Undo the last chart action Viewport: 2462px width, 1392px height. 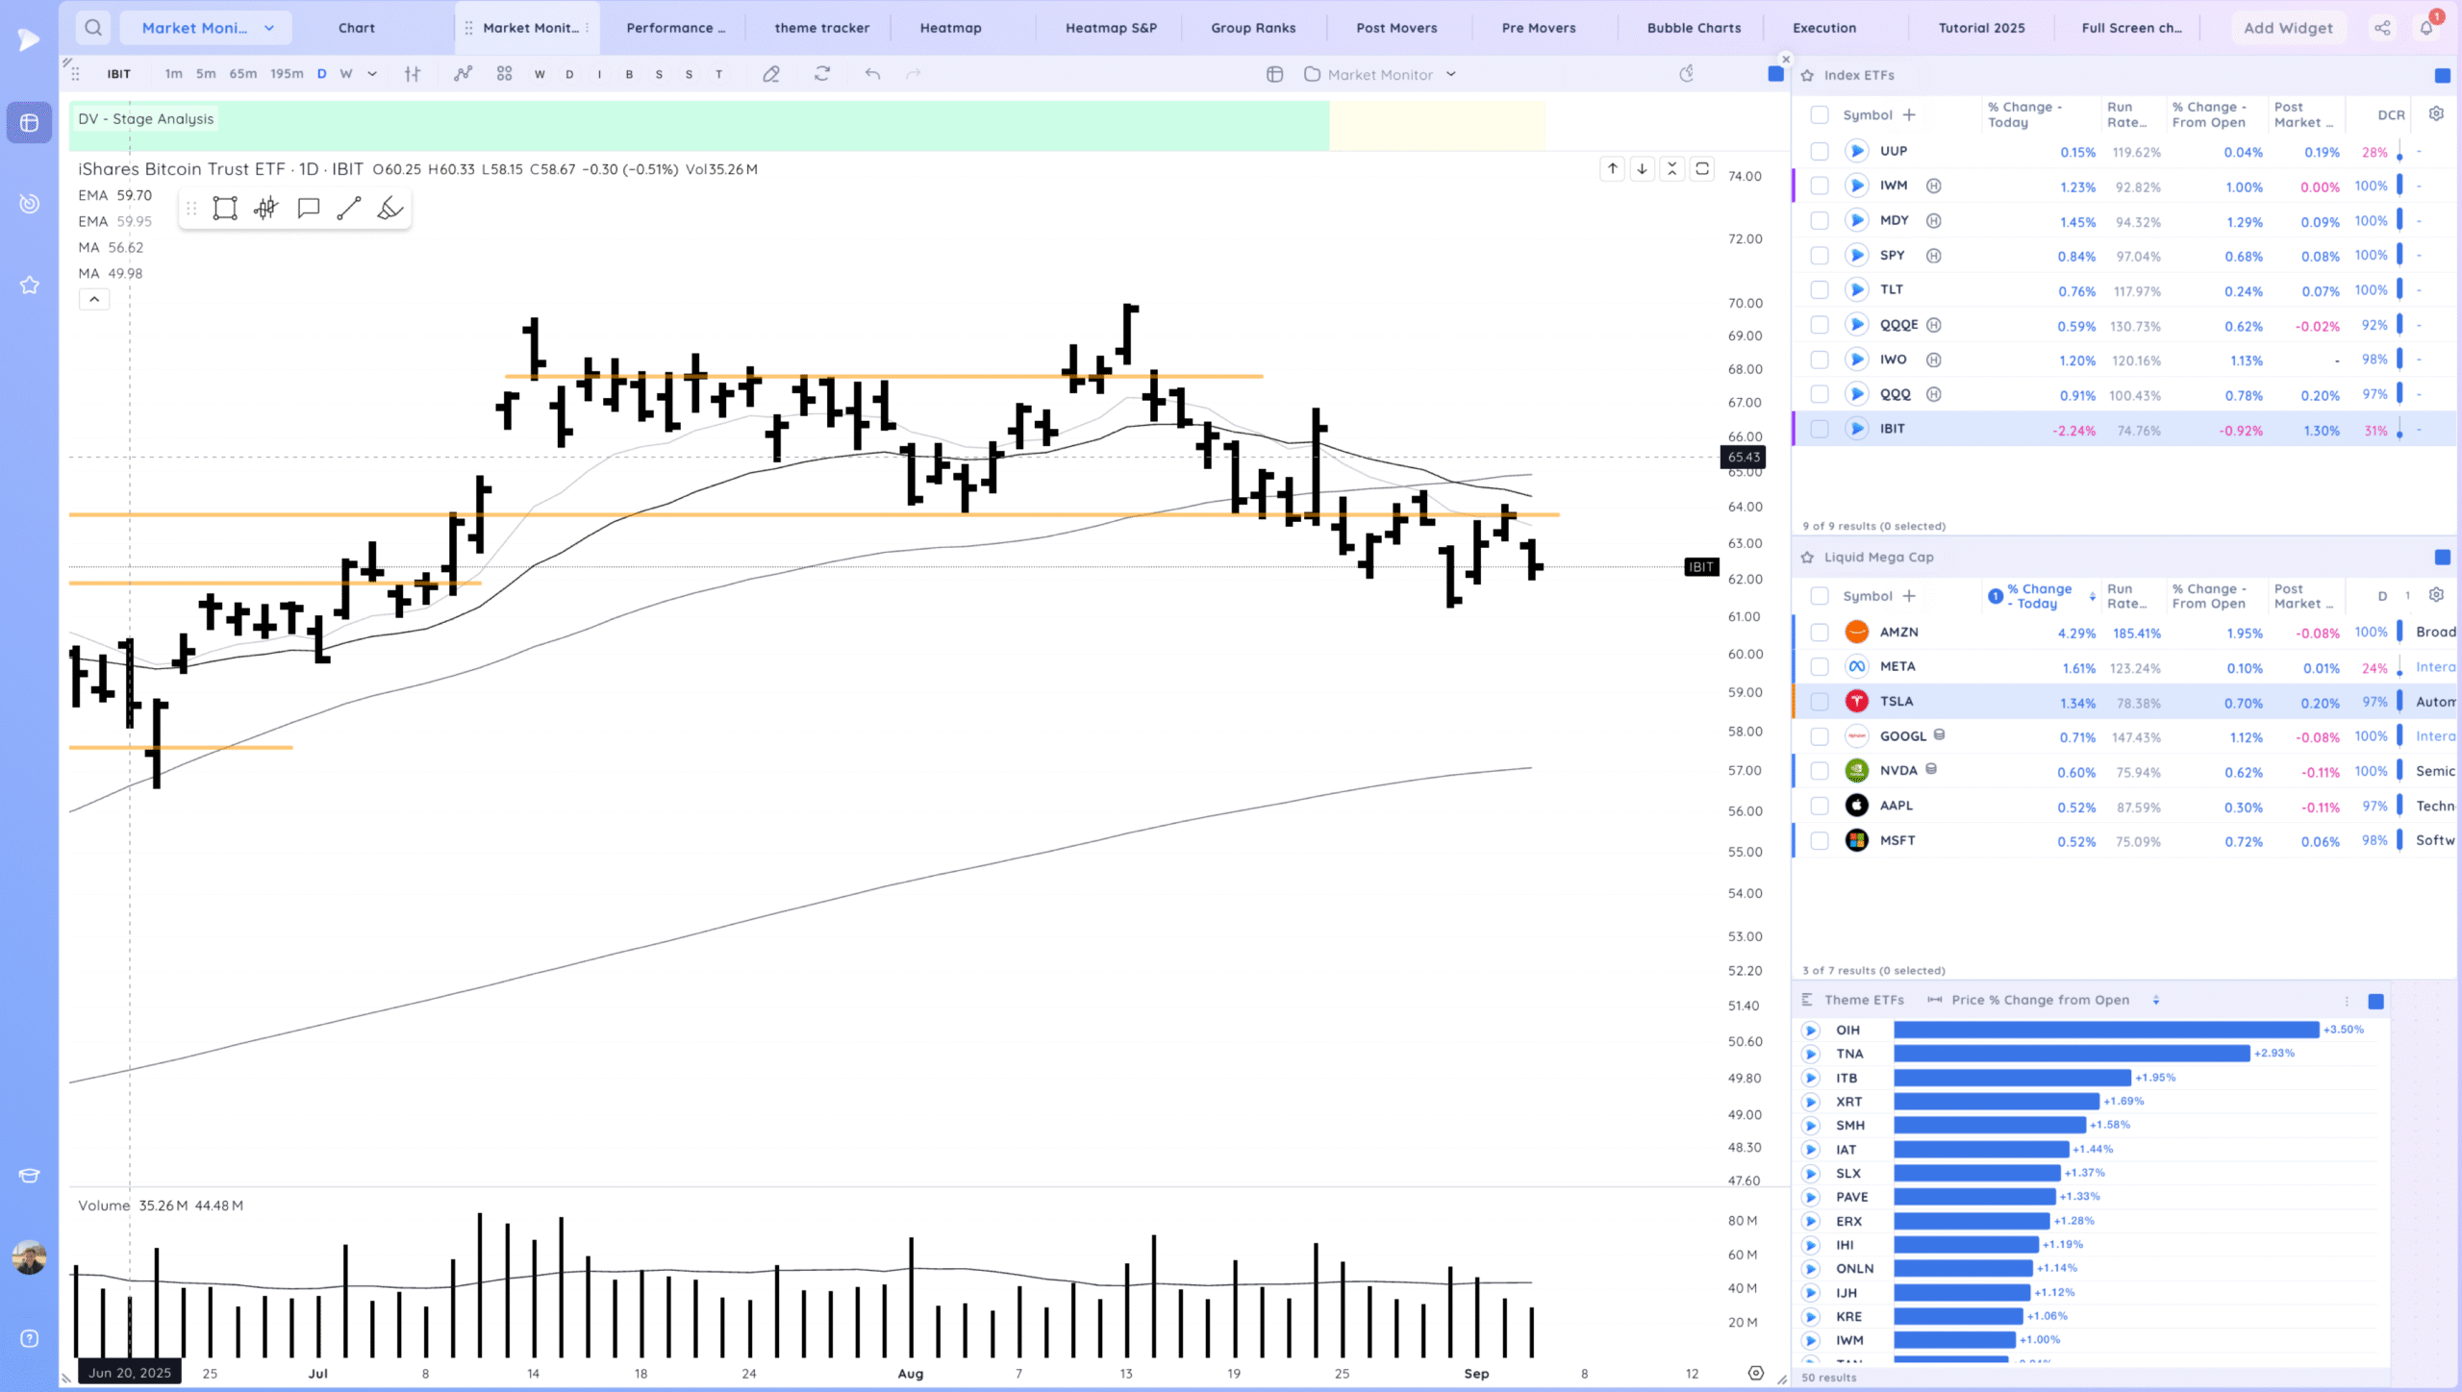872,74
